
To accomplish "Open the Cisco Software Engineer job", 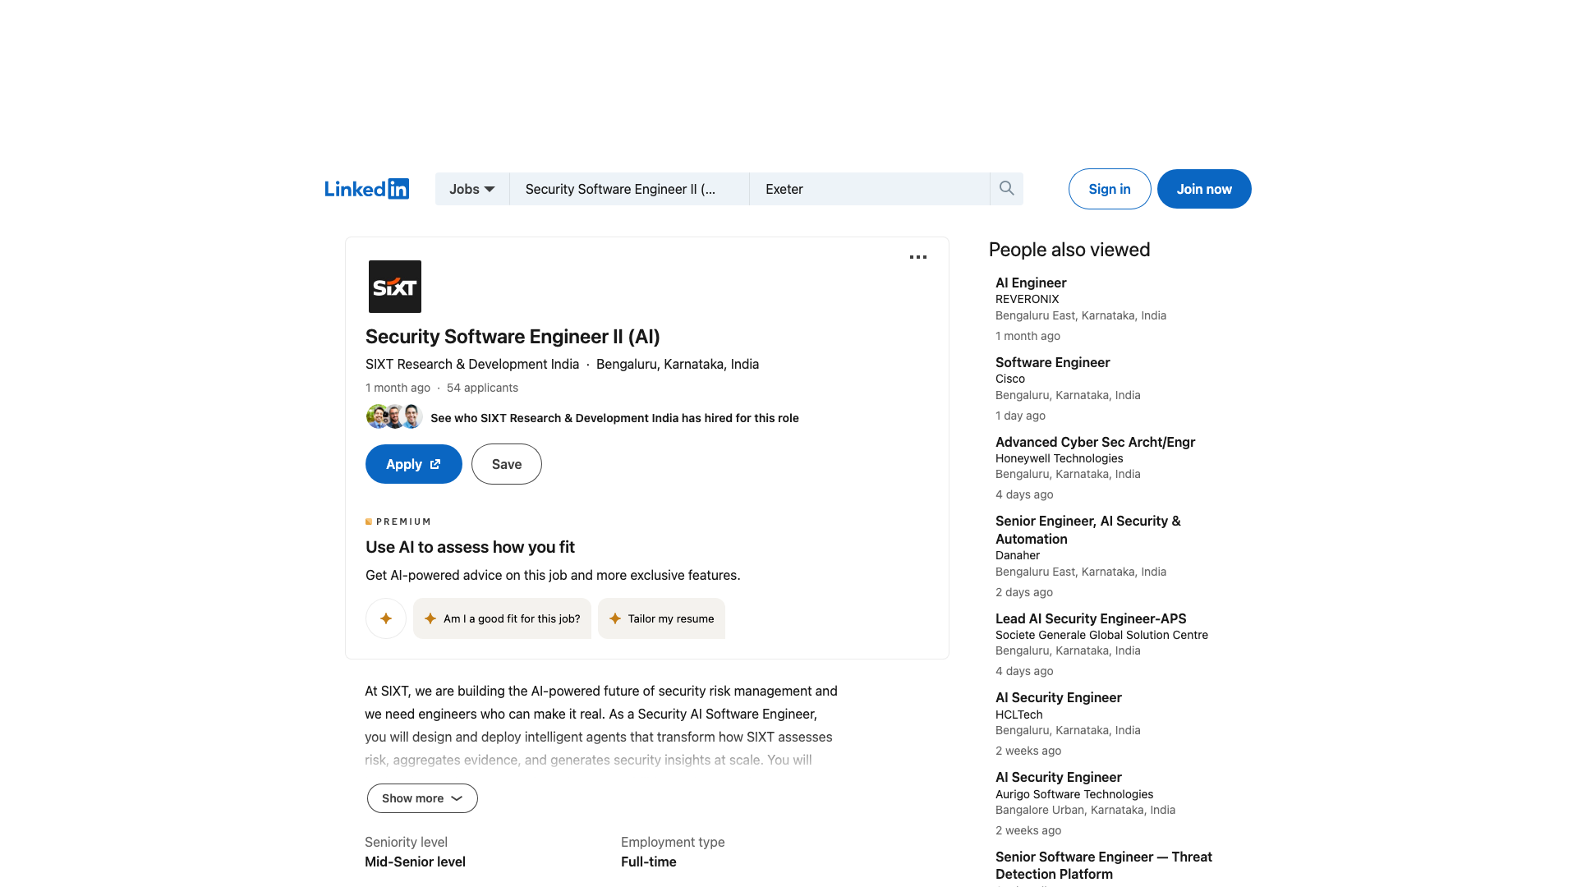I will click(1052, 362).
